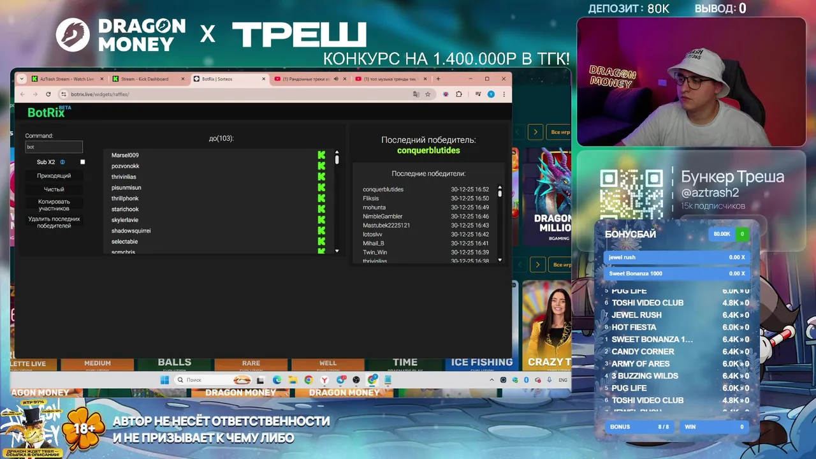Click the Чистый button
This screenshot has width=816, height=459.
[x=54, y=189]
